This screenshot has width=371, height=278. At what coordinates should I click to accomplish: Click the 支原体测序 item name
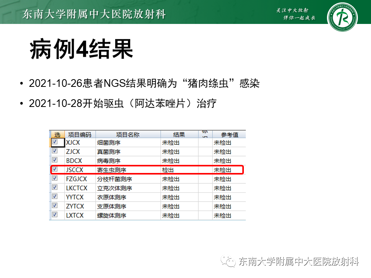coord(111,206)
